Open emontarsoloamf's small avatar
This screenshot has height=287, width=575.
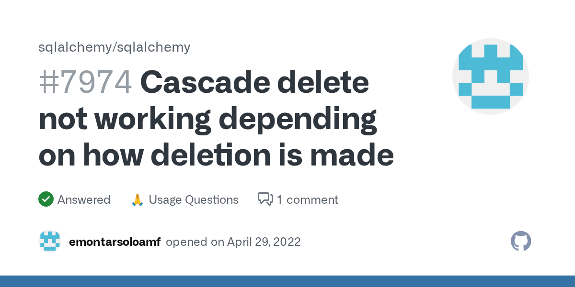point(50,242)
